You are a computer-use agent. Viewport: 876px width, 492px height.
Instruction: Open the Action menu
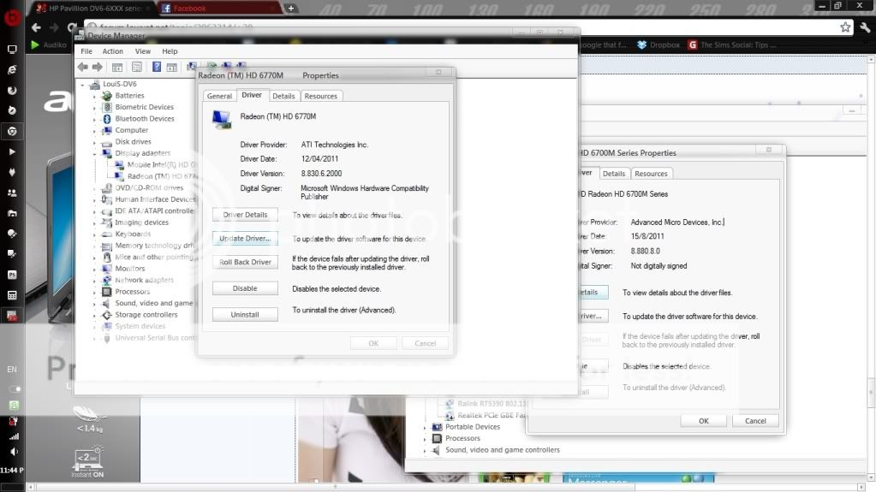pos(112,51)
